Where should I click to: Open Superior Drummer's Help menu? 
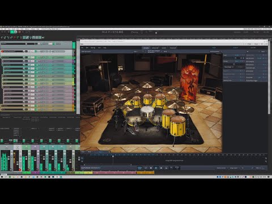105,48
